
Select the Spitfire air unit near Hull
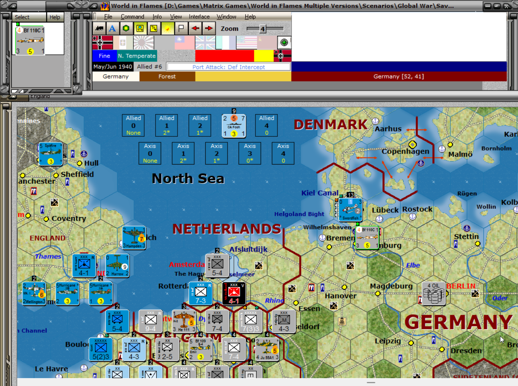(x=51, y=154)
